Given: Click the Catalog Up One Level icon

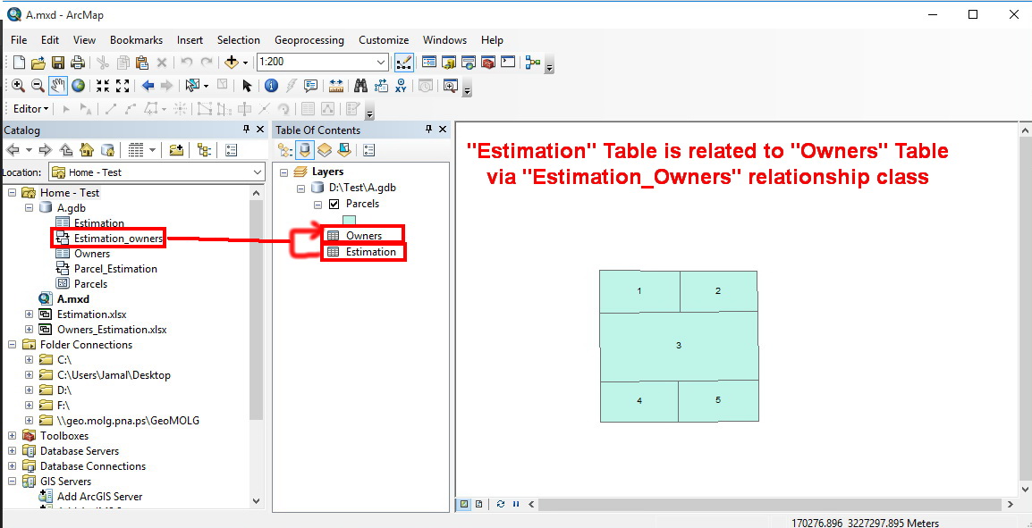Looking at the screenshot, I should [x=66, y=150].
